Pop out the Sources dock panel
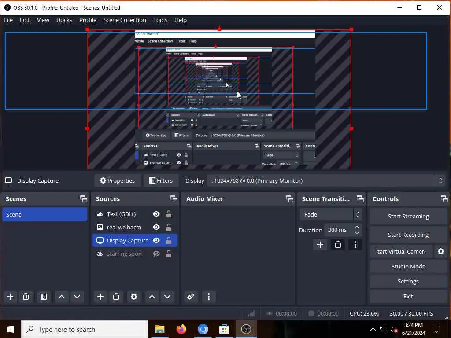The image size is (451, 338). 174,199
